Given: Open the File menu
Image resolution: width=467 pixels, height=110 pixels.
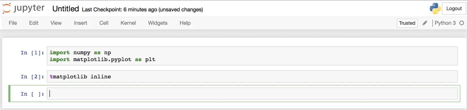Looking at the screenshot, I should click(x=13, y=23).
